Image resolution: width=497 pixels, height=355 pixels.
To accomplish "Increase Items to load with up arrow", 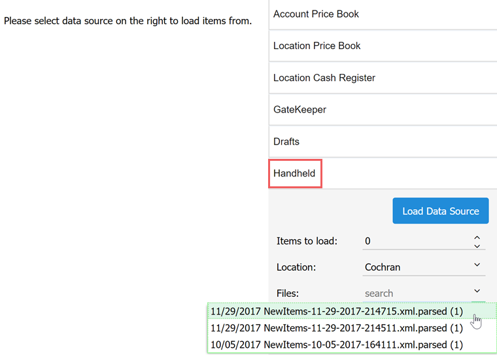I will click(477, 237).
